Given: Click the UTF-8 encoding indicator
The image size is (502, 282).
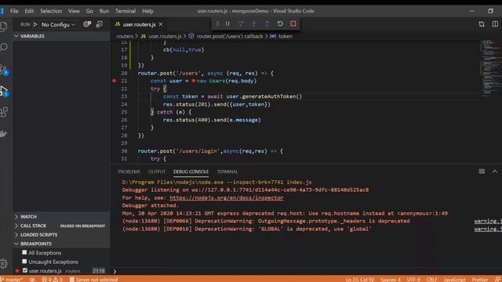Looking at the screenshot, I should 413,280.
